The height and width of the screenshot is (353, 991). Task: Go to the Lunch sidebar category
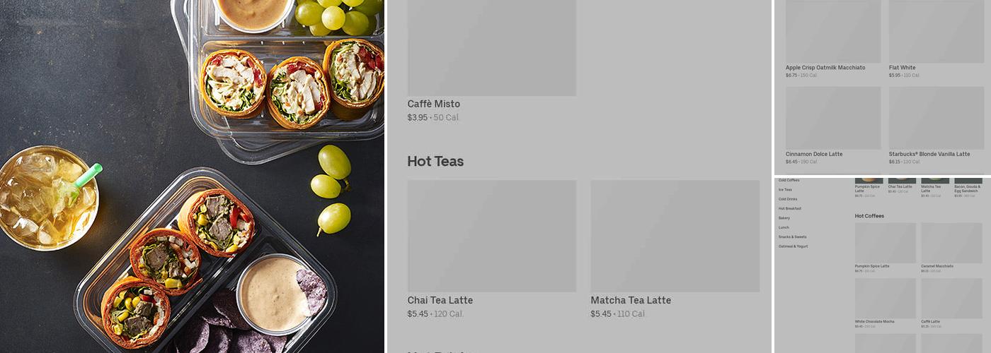(x=784, y=227)
